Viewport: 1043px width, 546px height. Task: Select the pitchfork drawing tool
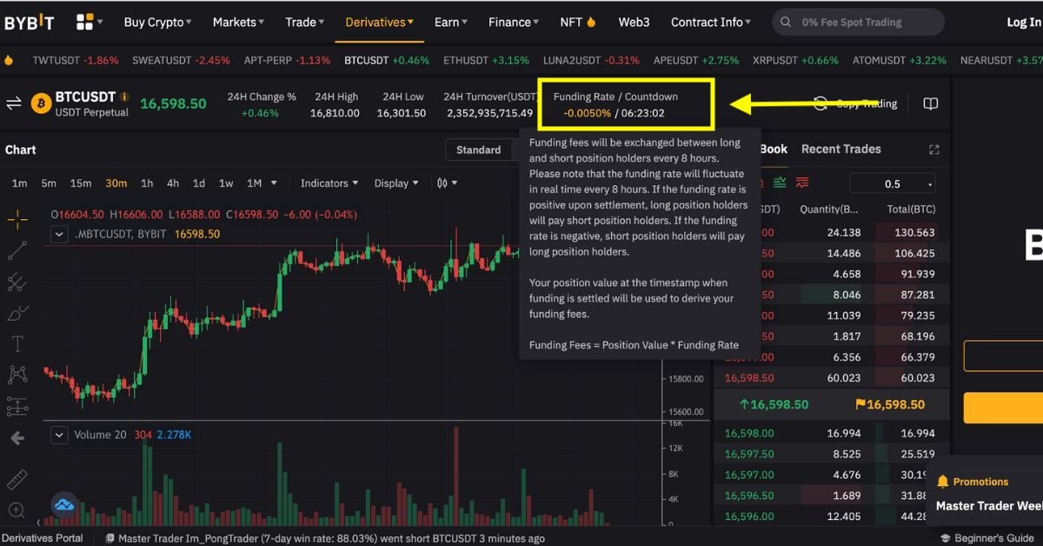[17, 282]
